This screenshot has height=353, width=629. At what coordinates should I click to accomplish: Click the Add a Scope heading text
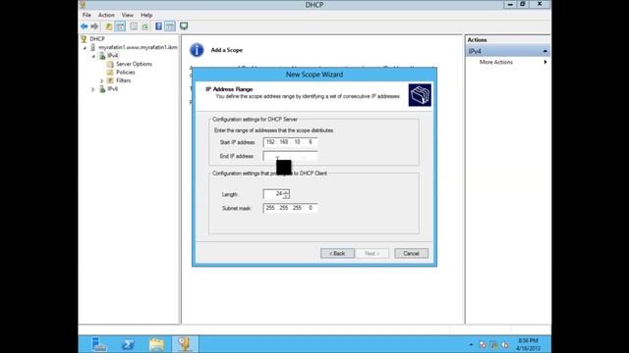227,50
